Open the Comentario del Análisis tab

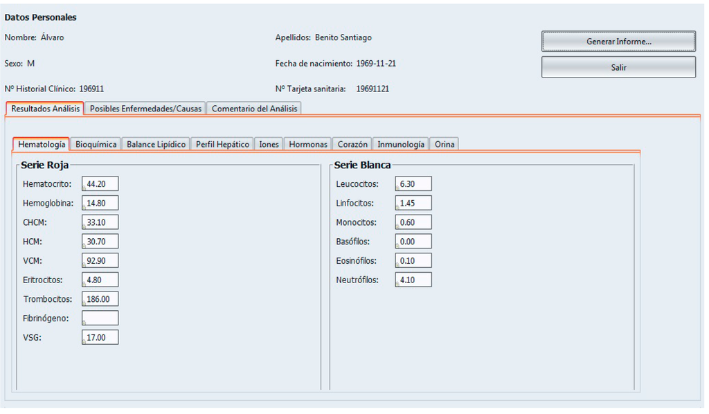pyautogui.click(x=254, y=109)
